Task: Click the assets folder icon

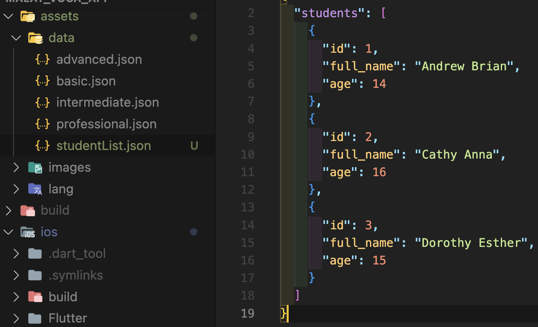Action: click(x=27, y=16)
